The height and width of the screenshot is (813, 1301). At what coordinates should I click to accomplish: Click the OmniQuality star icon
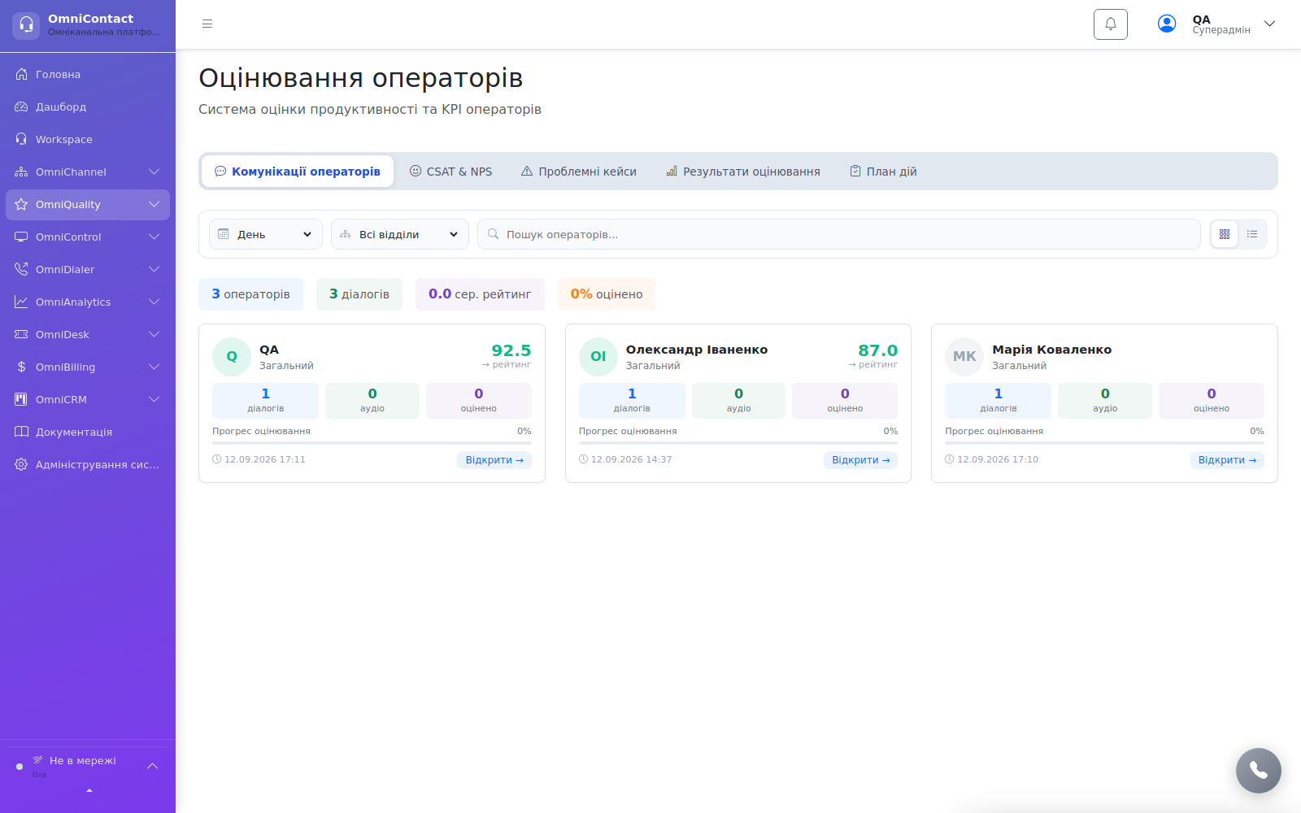(x=22, y=204)
